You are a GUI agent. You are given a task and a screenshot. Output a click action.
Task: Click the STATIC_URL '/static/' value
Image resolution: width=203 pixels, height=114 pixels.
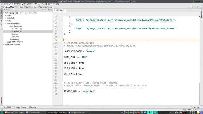88,91
